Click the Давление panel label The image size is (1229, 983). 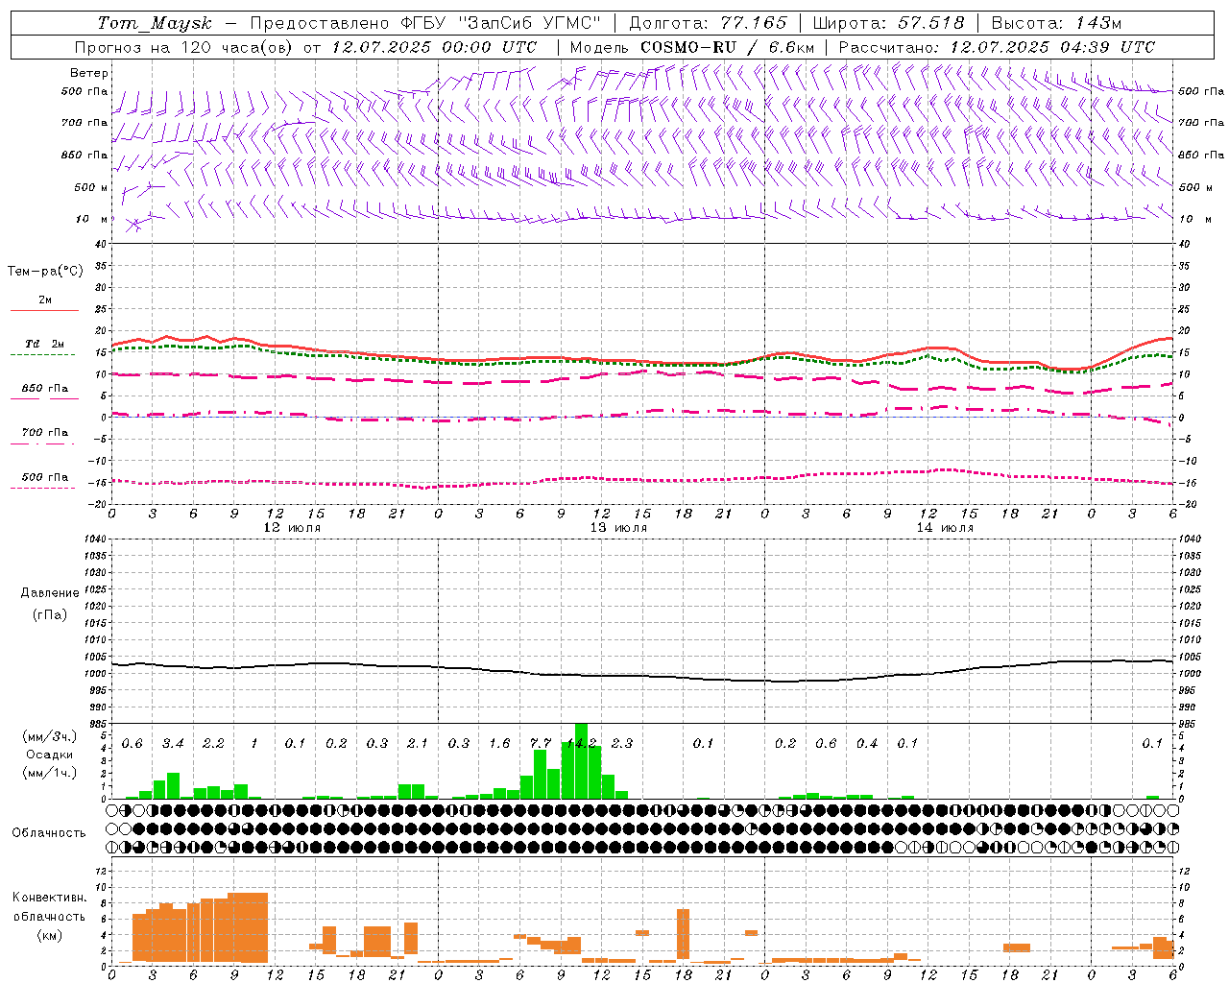pyautogui.click(x=50, y=593)
